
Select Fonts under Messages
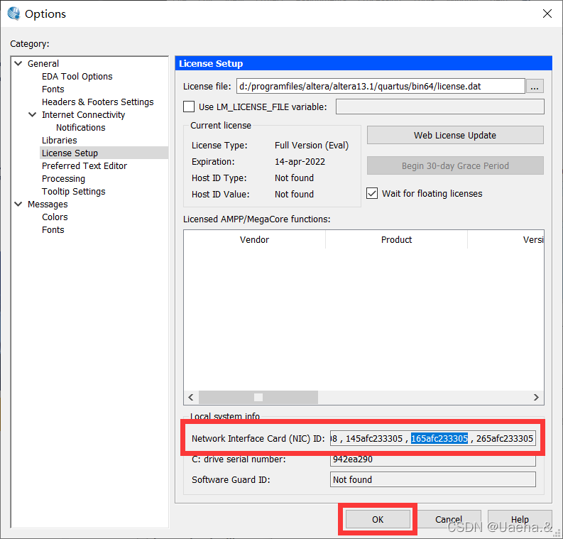pos(53,230)
